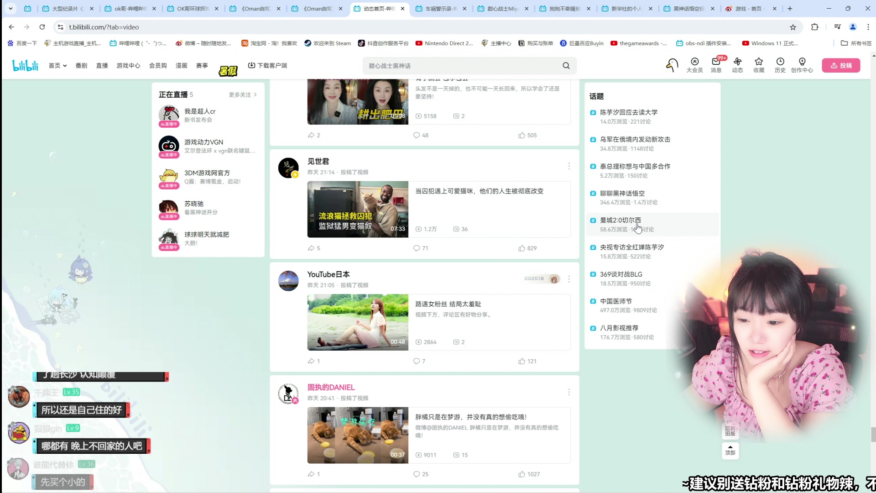Open the 大会员 VIP icon
The height and width of the screenshot is (493, 876).
pyautogui.click(x=694, y=65)
